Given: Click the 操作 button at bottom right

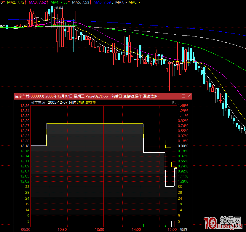Looking at the screenshot, I should (184, 230).
